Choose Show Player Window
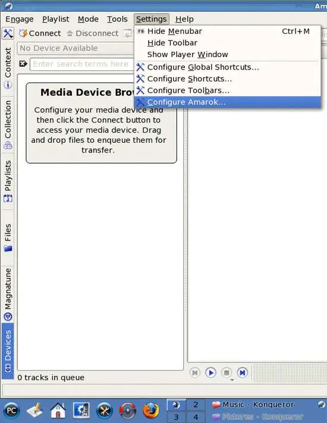This screenshot has height=423, width=327. point(227,55)
